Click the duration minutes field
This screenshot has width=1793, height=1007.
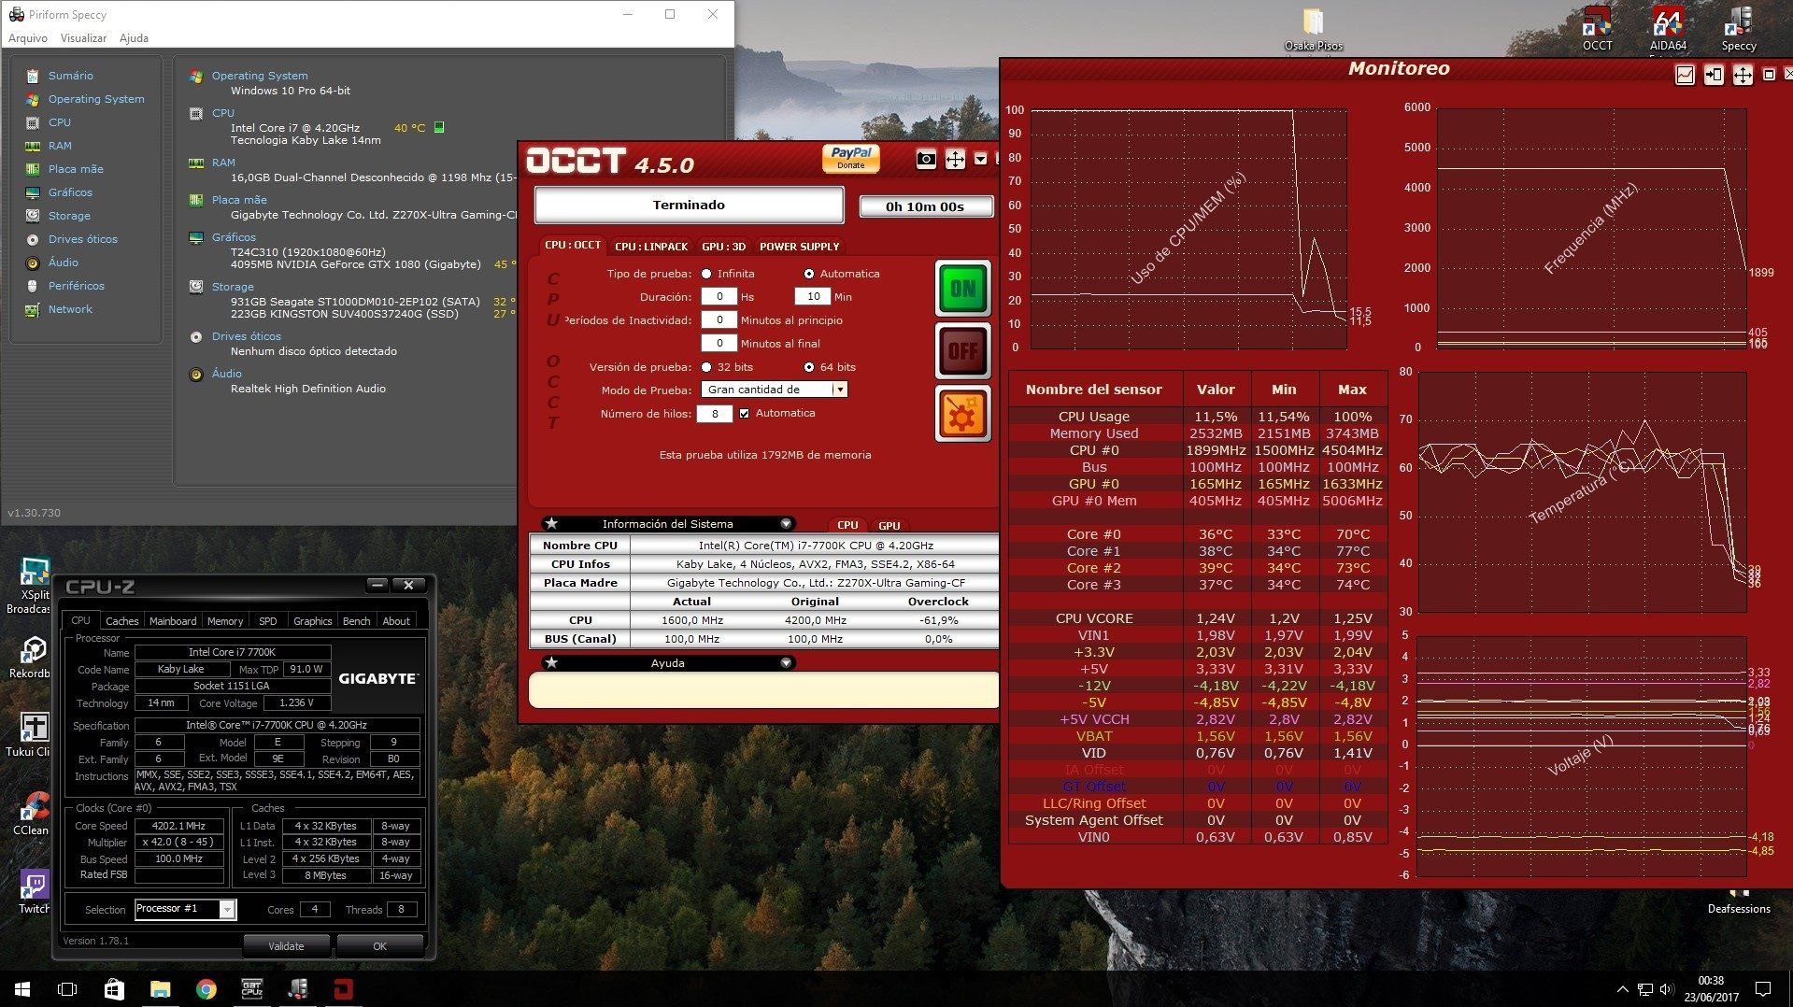coord(813,296)
